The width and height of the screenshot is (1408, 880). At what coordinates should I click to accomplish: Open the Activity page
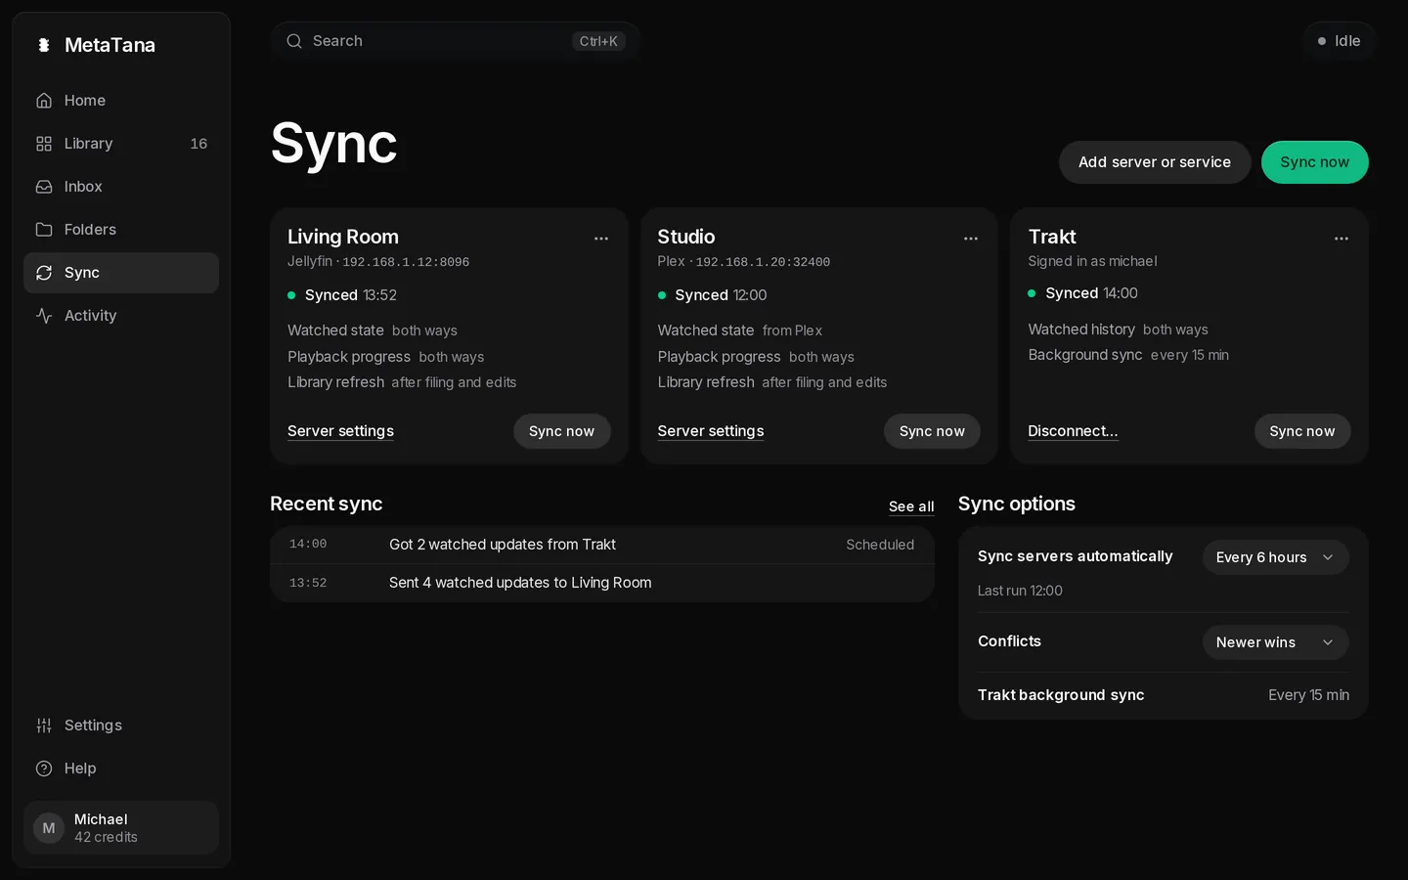(x=121, y=316)
